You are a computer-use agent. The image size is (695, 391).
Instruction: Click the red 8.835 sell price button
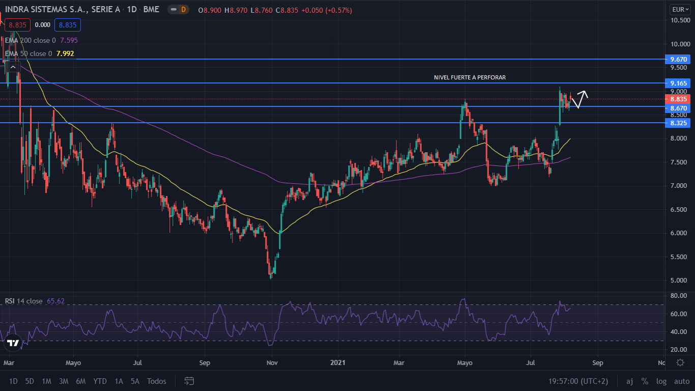point(18,24)
